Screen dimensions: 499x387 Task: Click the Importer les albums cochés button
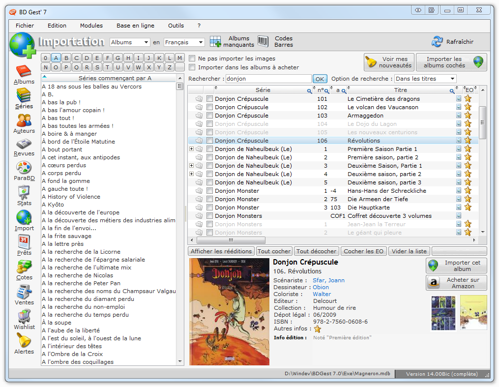coord(451,62)
